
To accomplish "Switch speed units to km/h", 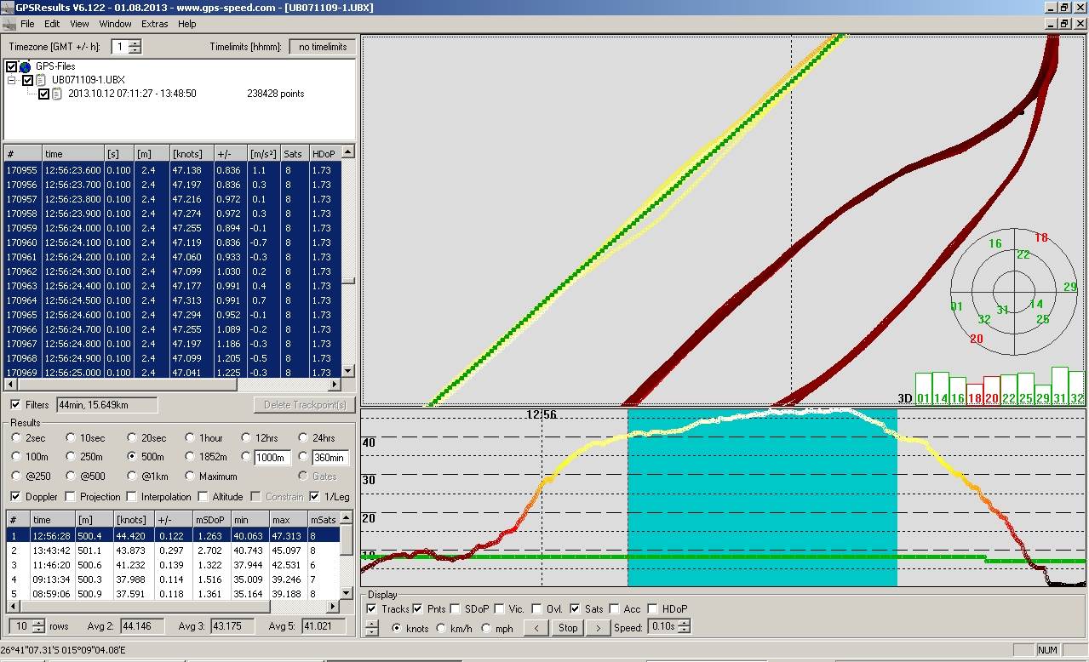I will [x=440, y=629].
